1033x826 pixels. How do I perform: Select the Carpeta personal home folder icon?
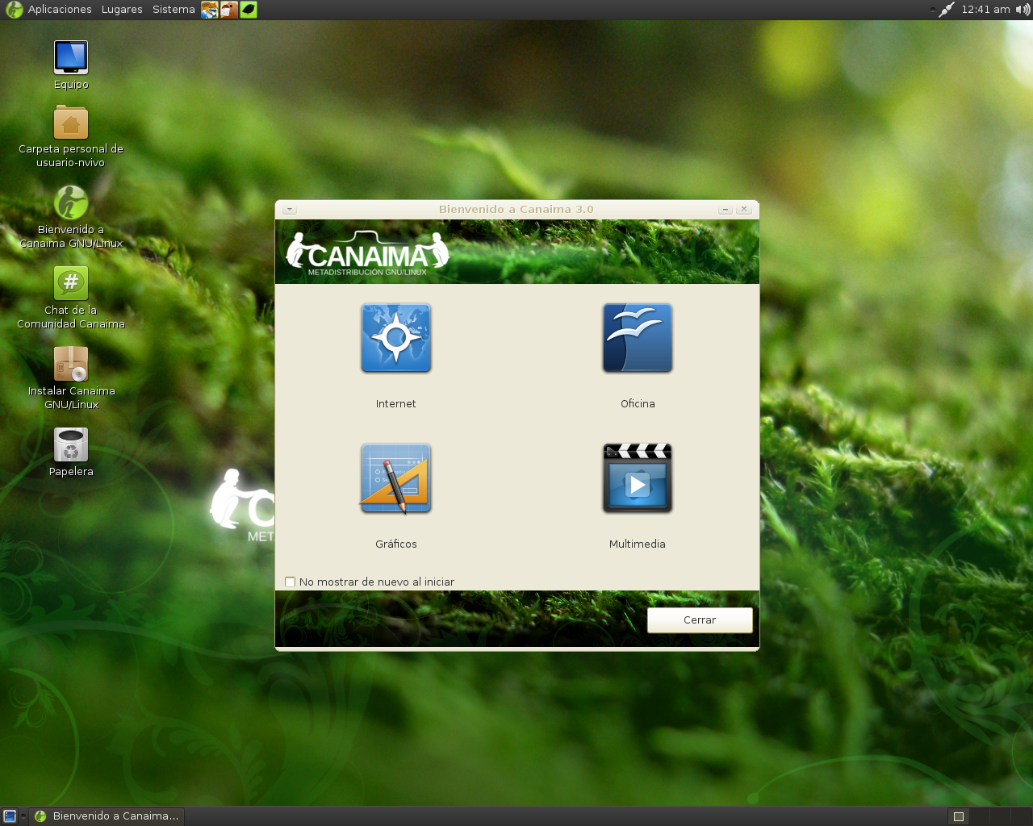point(71,123)
